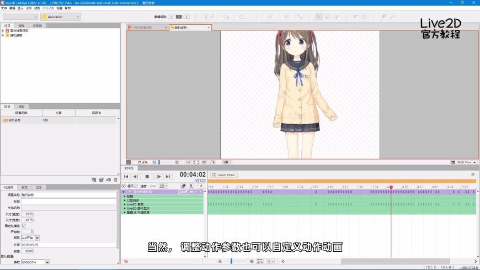Viewport: 480px width, 270px height.
Task: Open the 编辑 menu
Action: [x=12, y=8]
